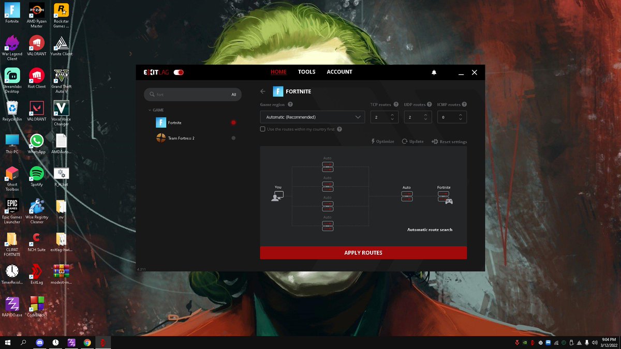Click Discord in the taskbar

40,342
